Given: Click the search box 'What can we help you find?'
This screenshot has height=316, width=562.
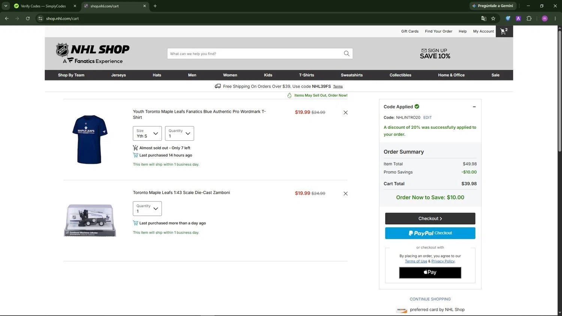Looking at the screenshot, I should 260,54.
